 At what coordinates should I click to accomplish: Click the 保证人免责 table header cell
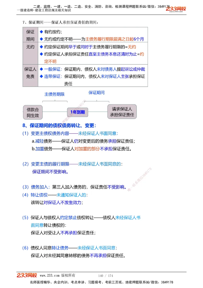click(x=30, y=73)
